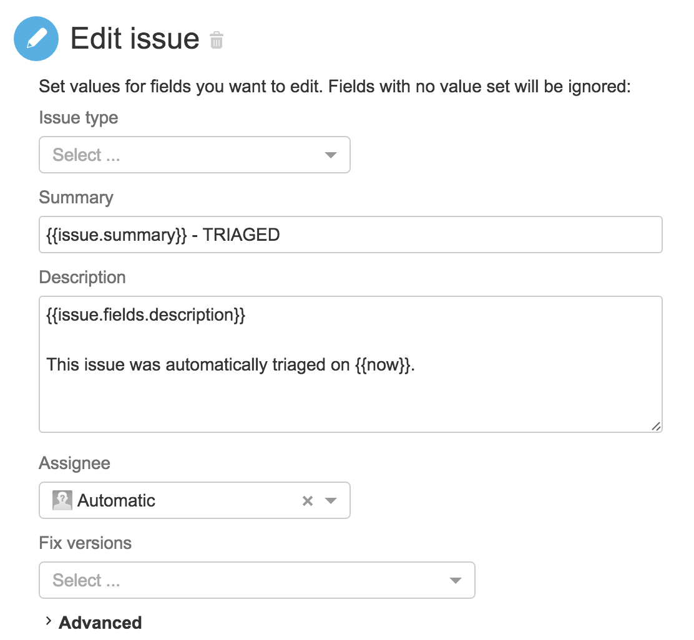Click the Edit issue heading
The height and width of the screenshot is (640, 694).
tap(135, 39)
